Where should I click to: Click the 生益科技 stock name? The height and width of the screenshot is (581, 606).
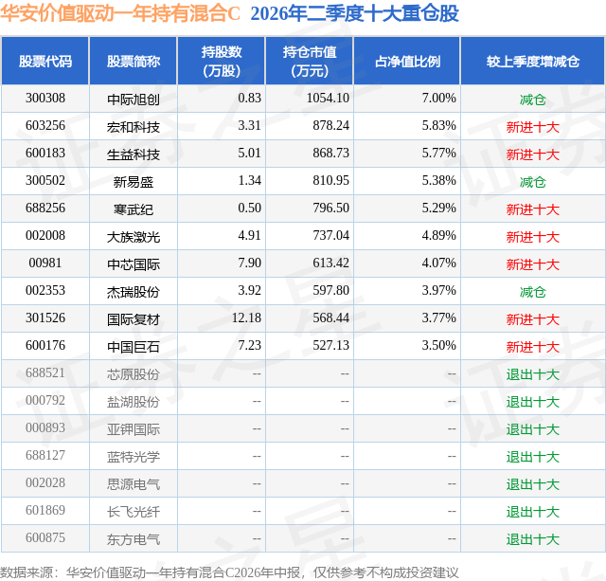coord(134,154)
